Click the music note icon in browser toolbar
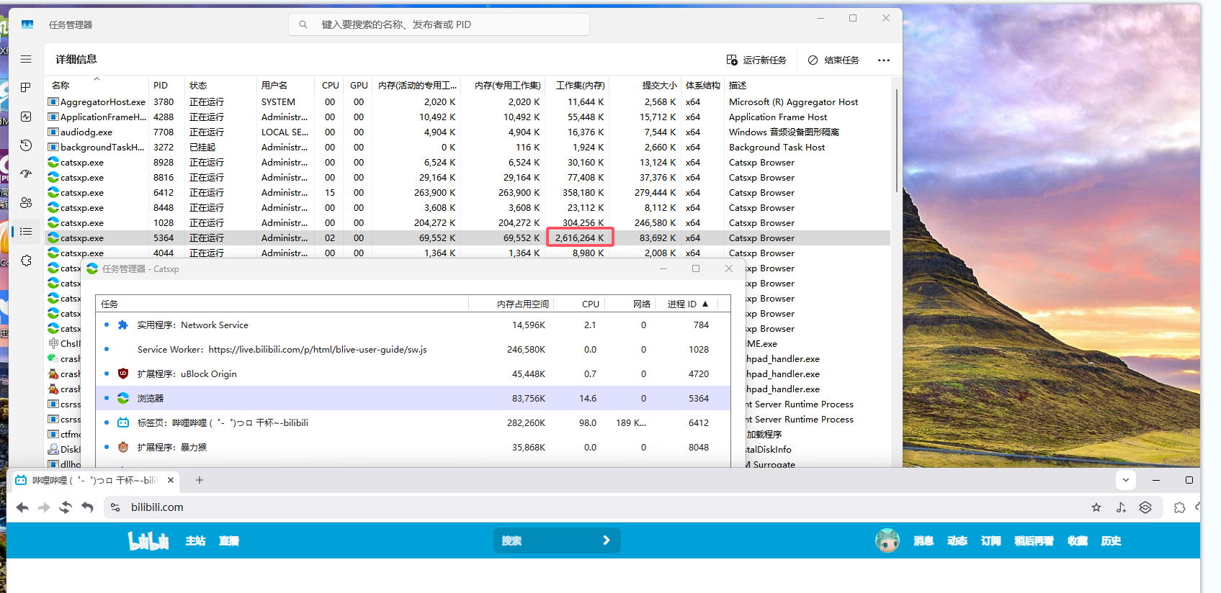Screen dimensions: 1221x593 coord(1121,507)
